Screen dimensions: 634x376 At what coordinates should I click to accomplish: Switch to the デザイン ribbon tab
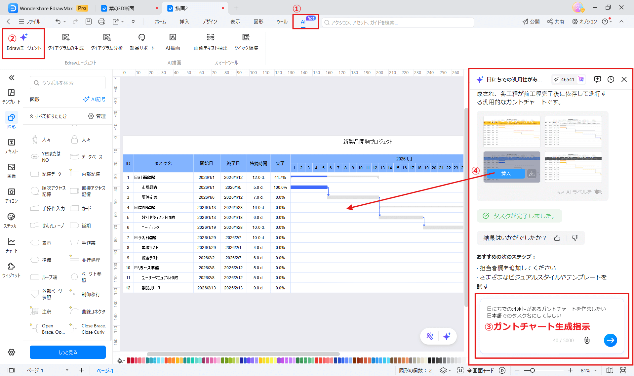click(210, 21)
